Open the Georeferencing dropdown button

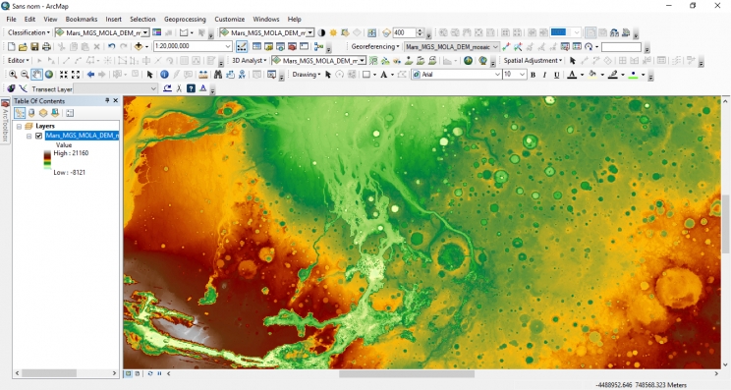tap(374, 46)
